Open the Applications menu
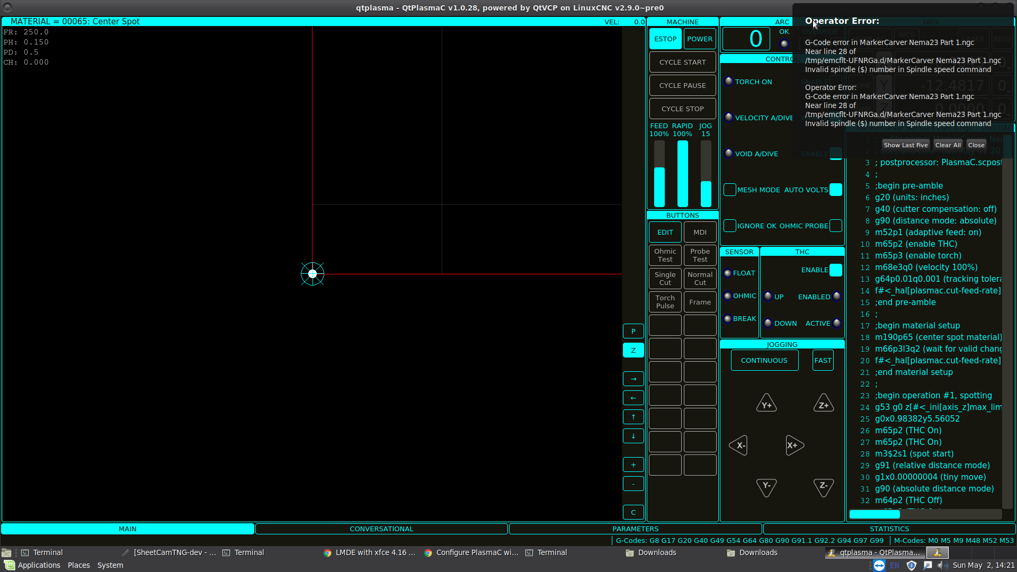 (x=33, y=565)
